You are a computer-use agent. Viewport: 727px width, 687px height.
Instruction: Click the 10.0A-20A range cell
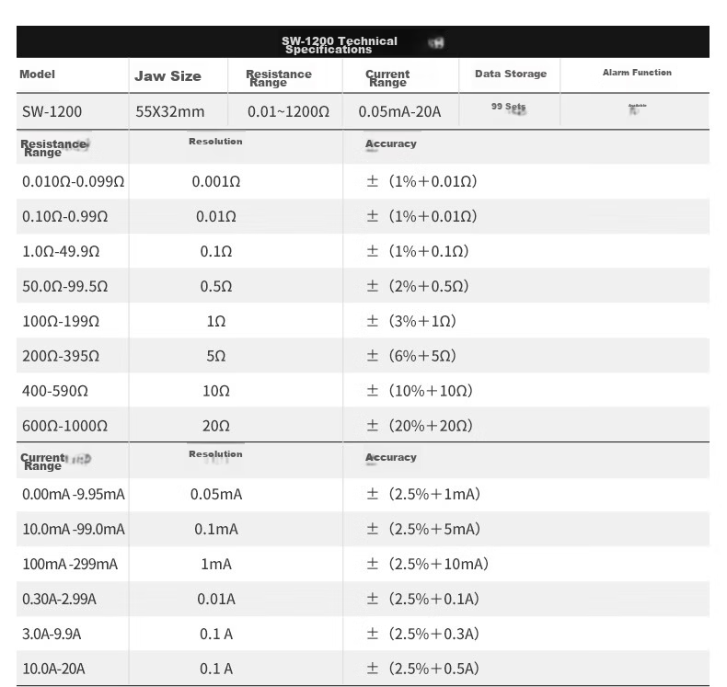53,669
